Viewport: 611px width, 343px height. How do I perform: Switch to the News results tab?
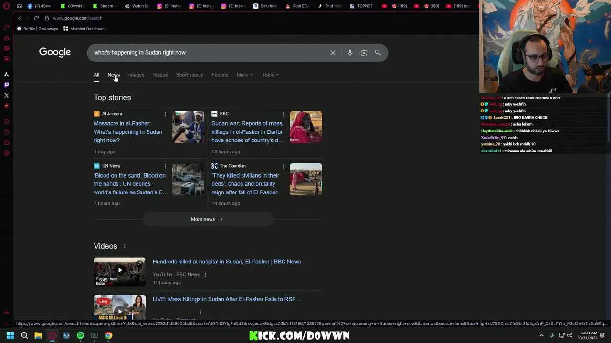[114, 75]
